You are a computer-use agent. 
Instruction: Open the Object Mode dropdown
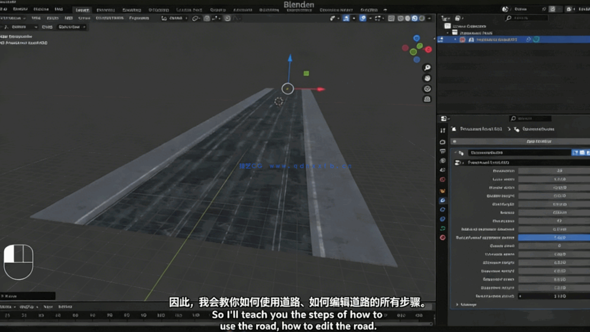click(12, 18)
